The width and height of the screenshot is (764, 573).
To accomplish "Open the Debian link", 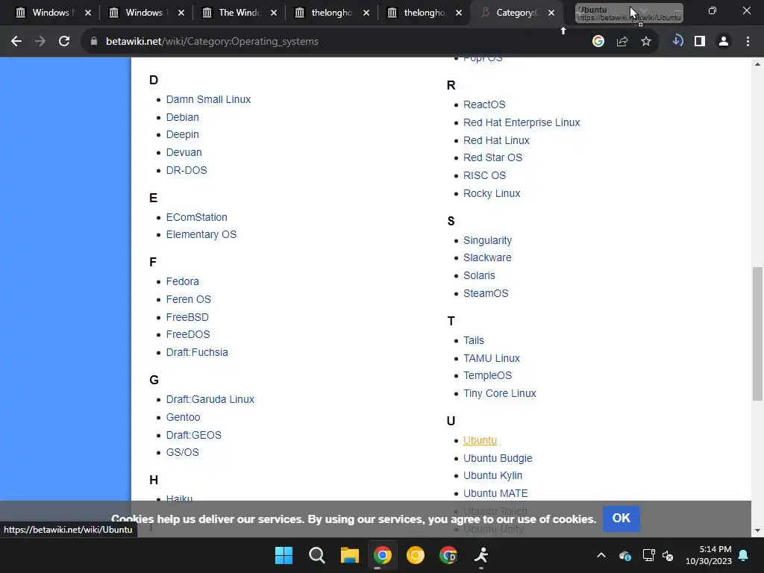I will click(182, 117).
